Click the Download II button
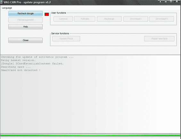Screen dimensions: 181x139 tap(161, 19)
